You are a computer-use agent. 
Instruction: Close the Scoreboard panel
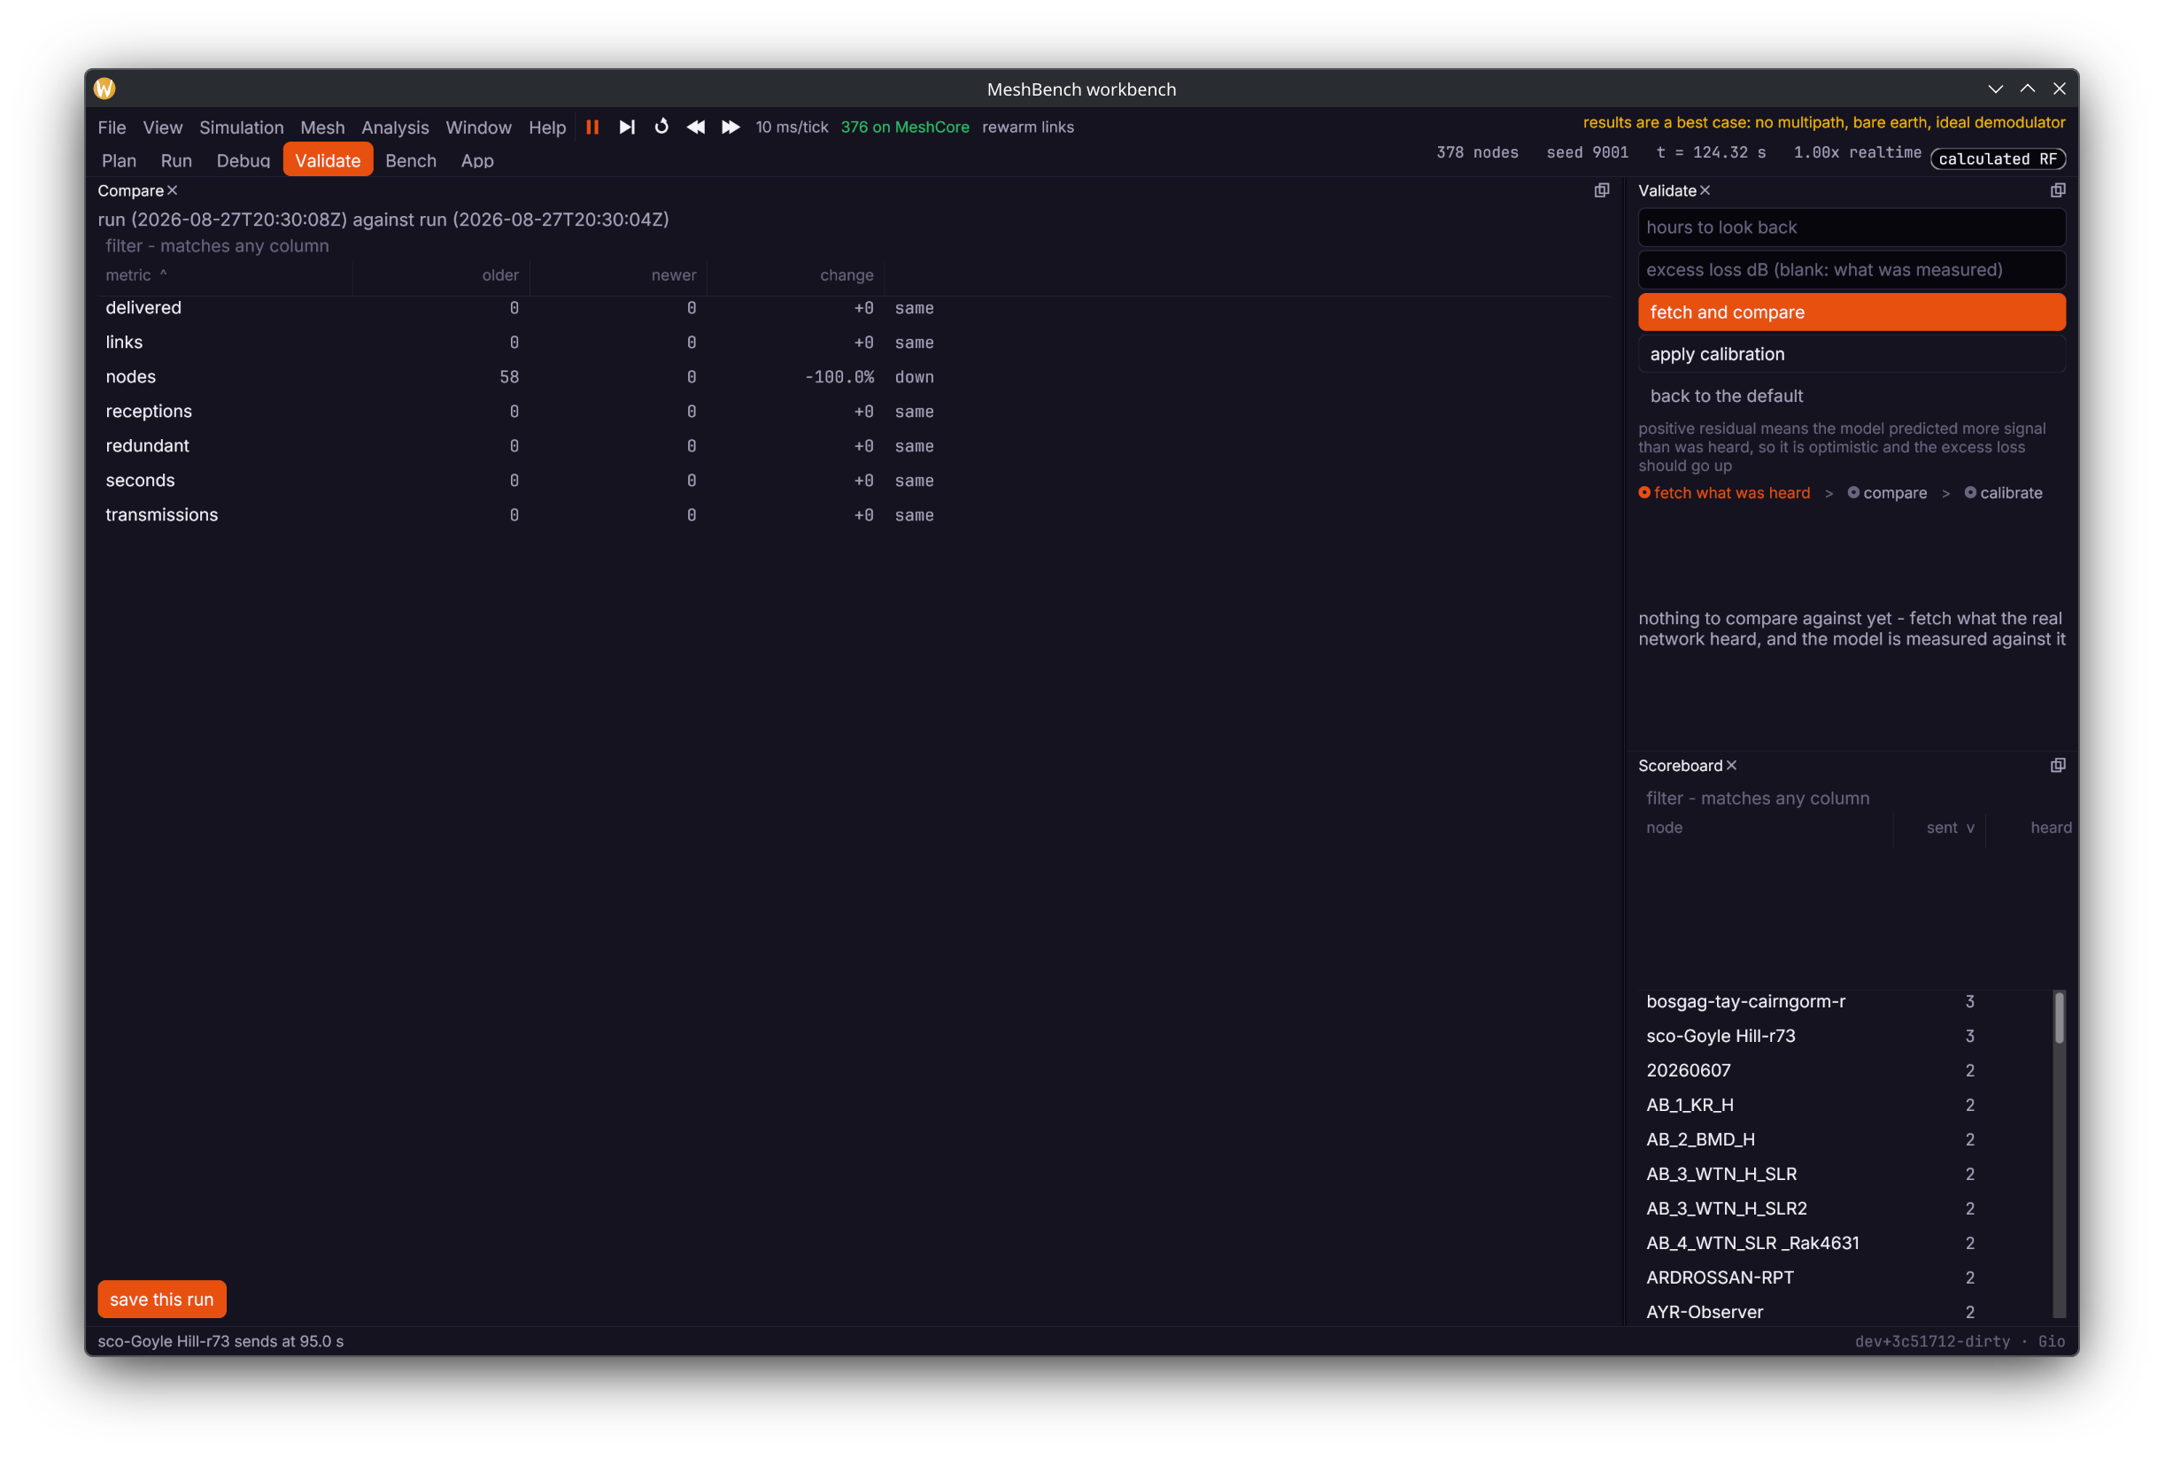coord(1731,765)
